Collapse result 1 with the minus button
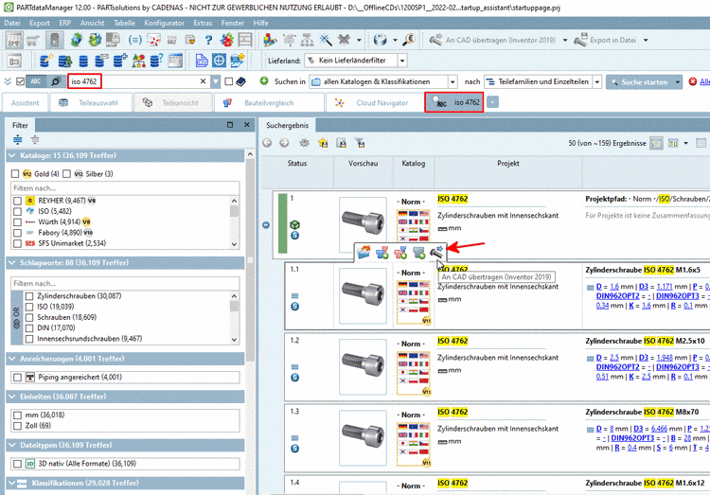This screenshot has width=710, height=495. pos(266,225)
